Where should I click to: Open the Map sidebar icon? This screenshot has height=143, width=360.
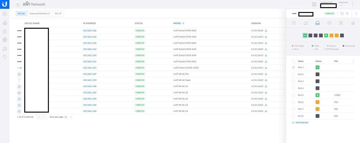(5, 31)
